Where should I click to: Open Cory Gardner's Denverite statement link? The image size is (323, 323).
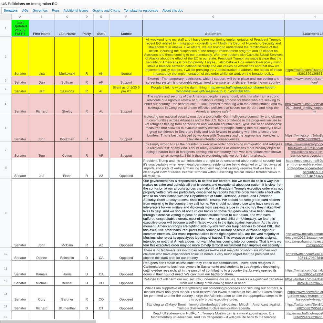coord(305,296)
